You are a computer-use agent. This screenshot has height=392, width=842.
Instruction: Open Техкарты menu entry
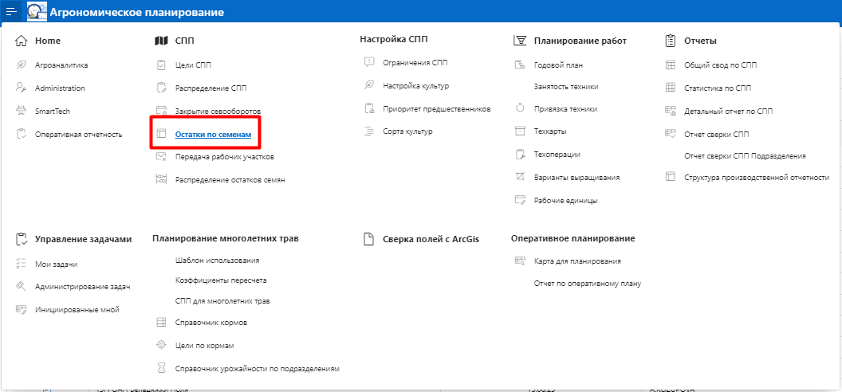click(x=550, y=131)
